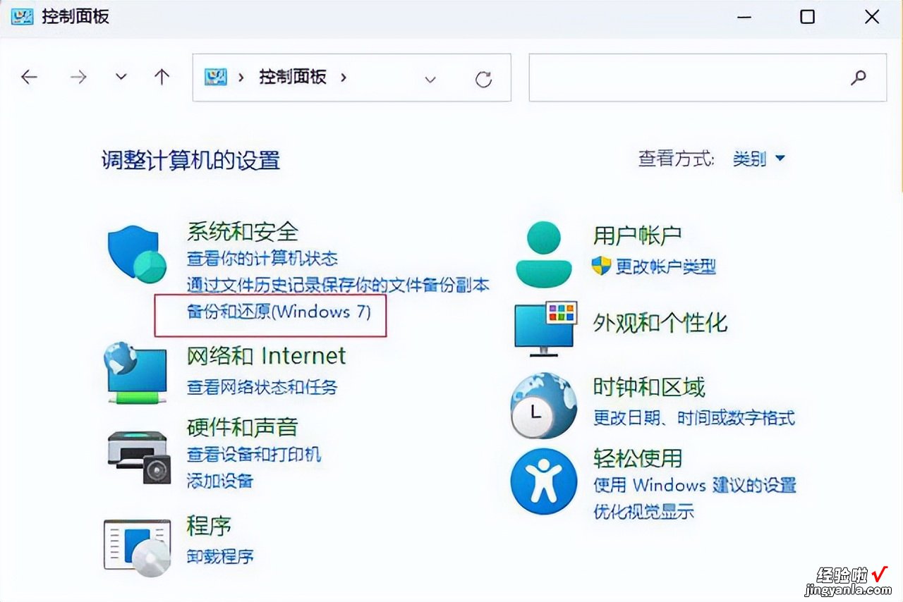Click 优化视觉显示 link

click(x=643, y=511)
